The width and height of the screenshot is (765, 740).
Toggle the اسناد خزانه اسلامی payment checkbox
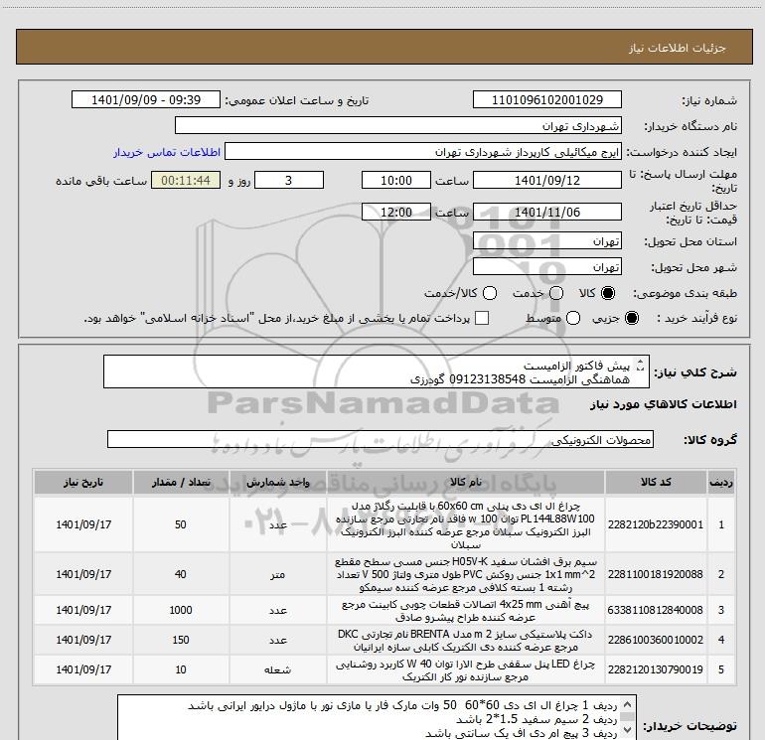[x=482, y=318]
